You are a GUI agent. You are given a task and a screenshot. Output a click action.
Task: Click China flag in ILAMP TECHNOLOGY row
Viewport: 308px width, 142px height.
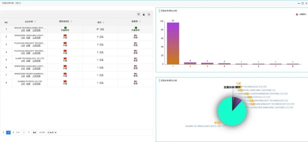point(65,58)
